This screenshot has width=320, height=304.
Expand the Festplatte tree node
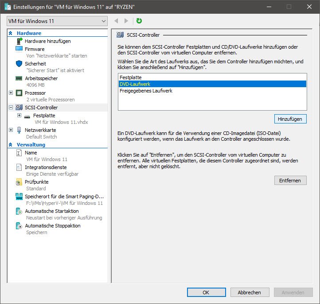click(19, 115)
